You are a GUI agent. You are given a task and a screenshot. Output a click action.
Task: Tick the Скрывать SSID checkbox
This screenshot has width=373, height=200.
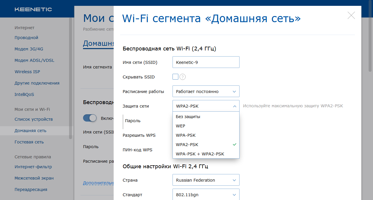175,77
